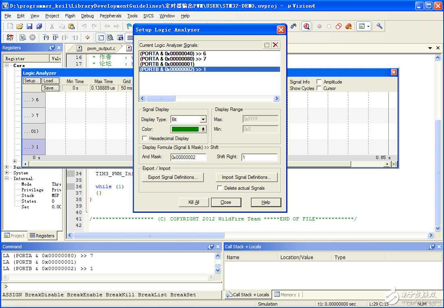Click the Stop execution icon

33,38
